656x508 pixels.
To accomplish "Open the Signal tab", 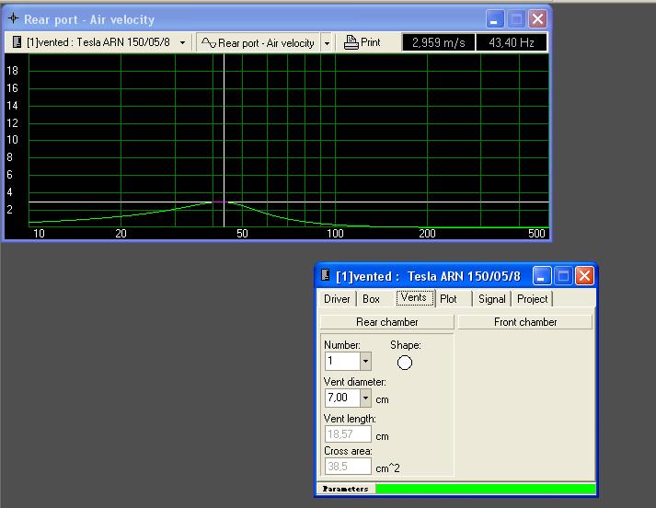I will [491, 299].
